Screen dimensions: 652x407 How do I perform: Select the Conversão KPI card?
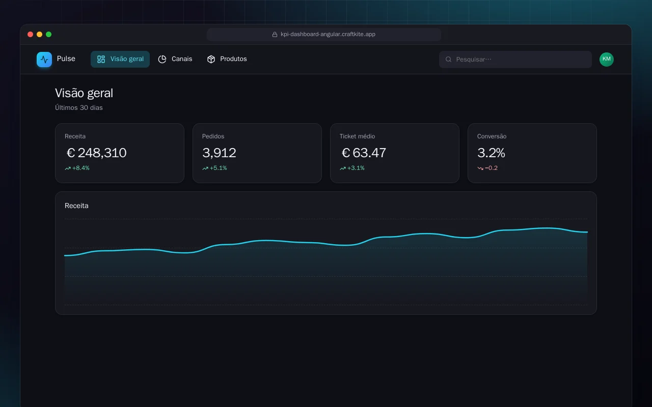(x=532, y=153)
